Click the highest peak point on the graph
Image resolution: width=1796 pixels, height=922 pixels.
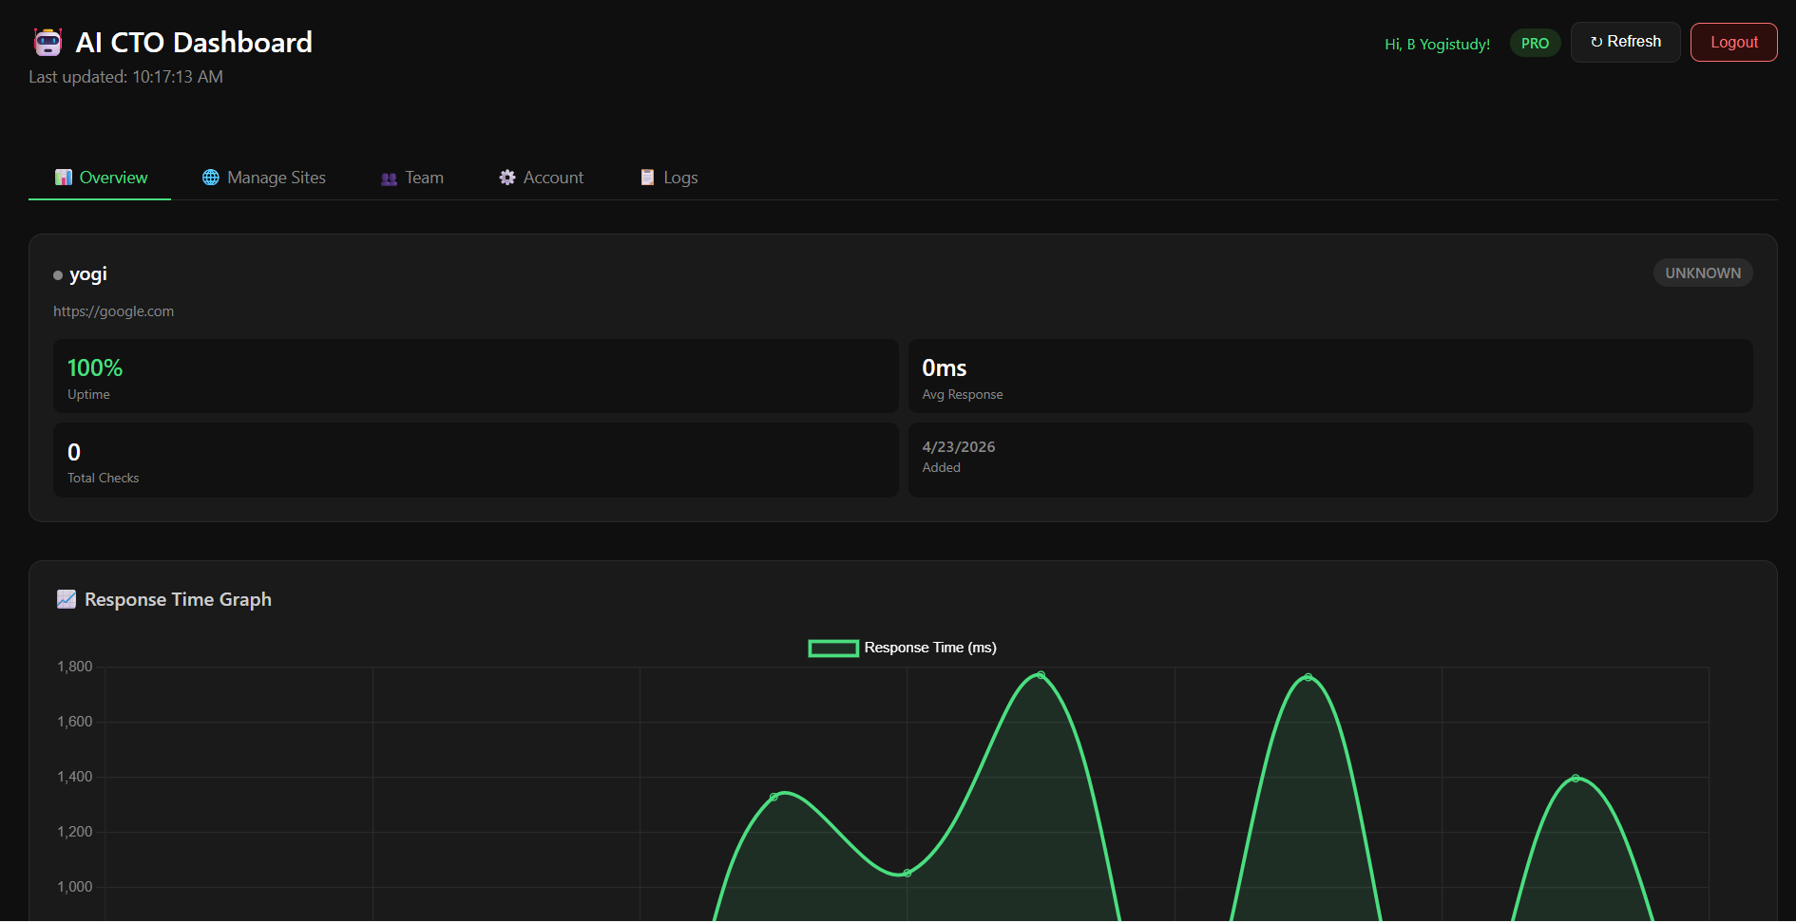[1040, 674]
